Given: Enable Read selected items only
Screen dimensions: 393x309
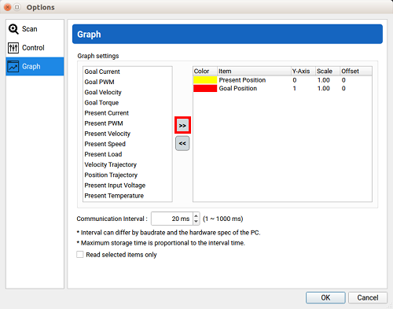Looking at the screenshot, I should point(80,255).
